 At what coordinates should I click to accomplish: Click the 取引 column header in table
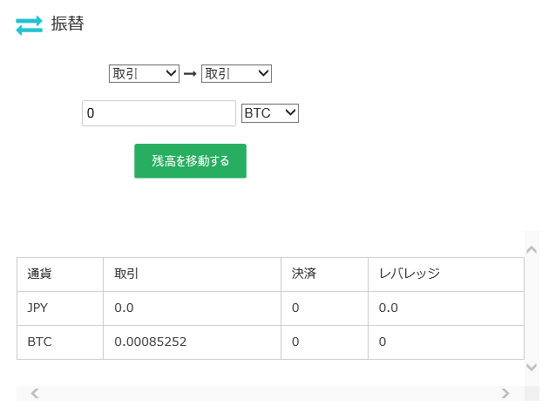point(126,274)
